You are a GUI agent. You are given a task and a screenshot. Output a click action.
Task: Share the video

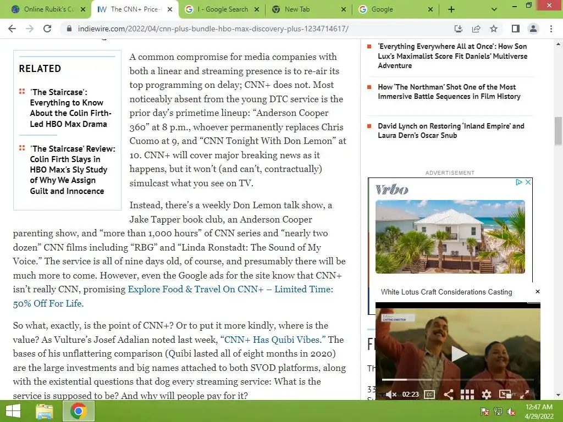[x=448, y=395]
